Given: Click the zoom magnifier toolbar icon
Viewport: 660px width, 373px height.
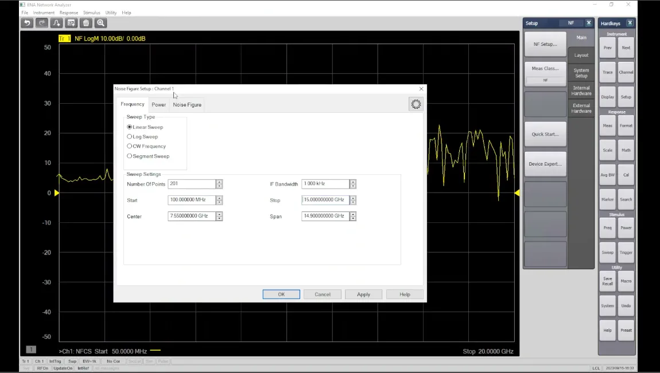Looking at the screenshot, I should click(x=100, y=23).
